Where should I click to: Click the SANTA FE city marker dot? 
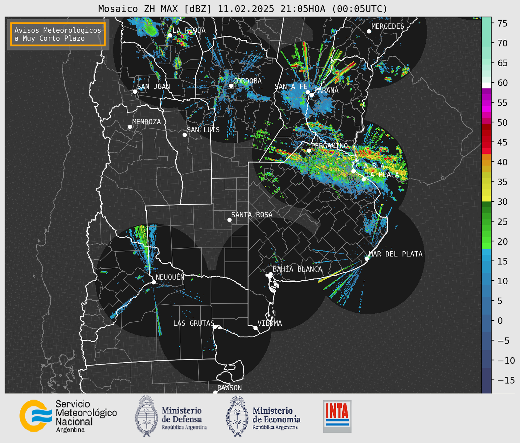tap(308, 92)
